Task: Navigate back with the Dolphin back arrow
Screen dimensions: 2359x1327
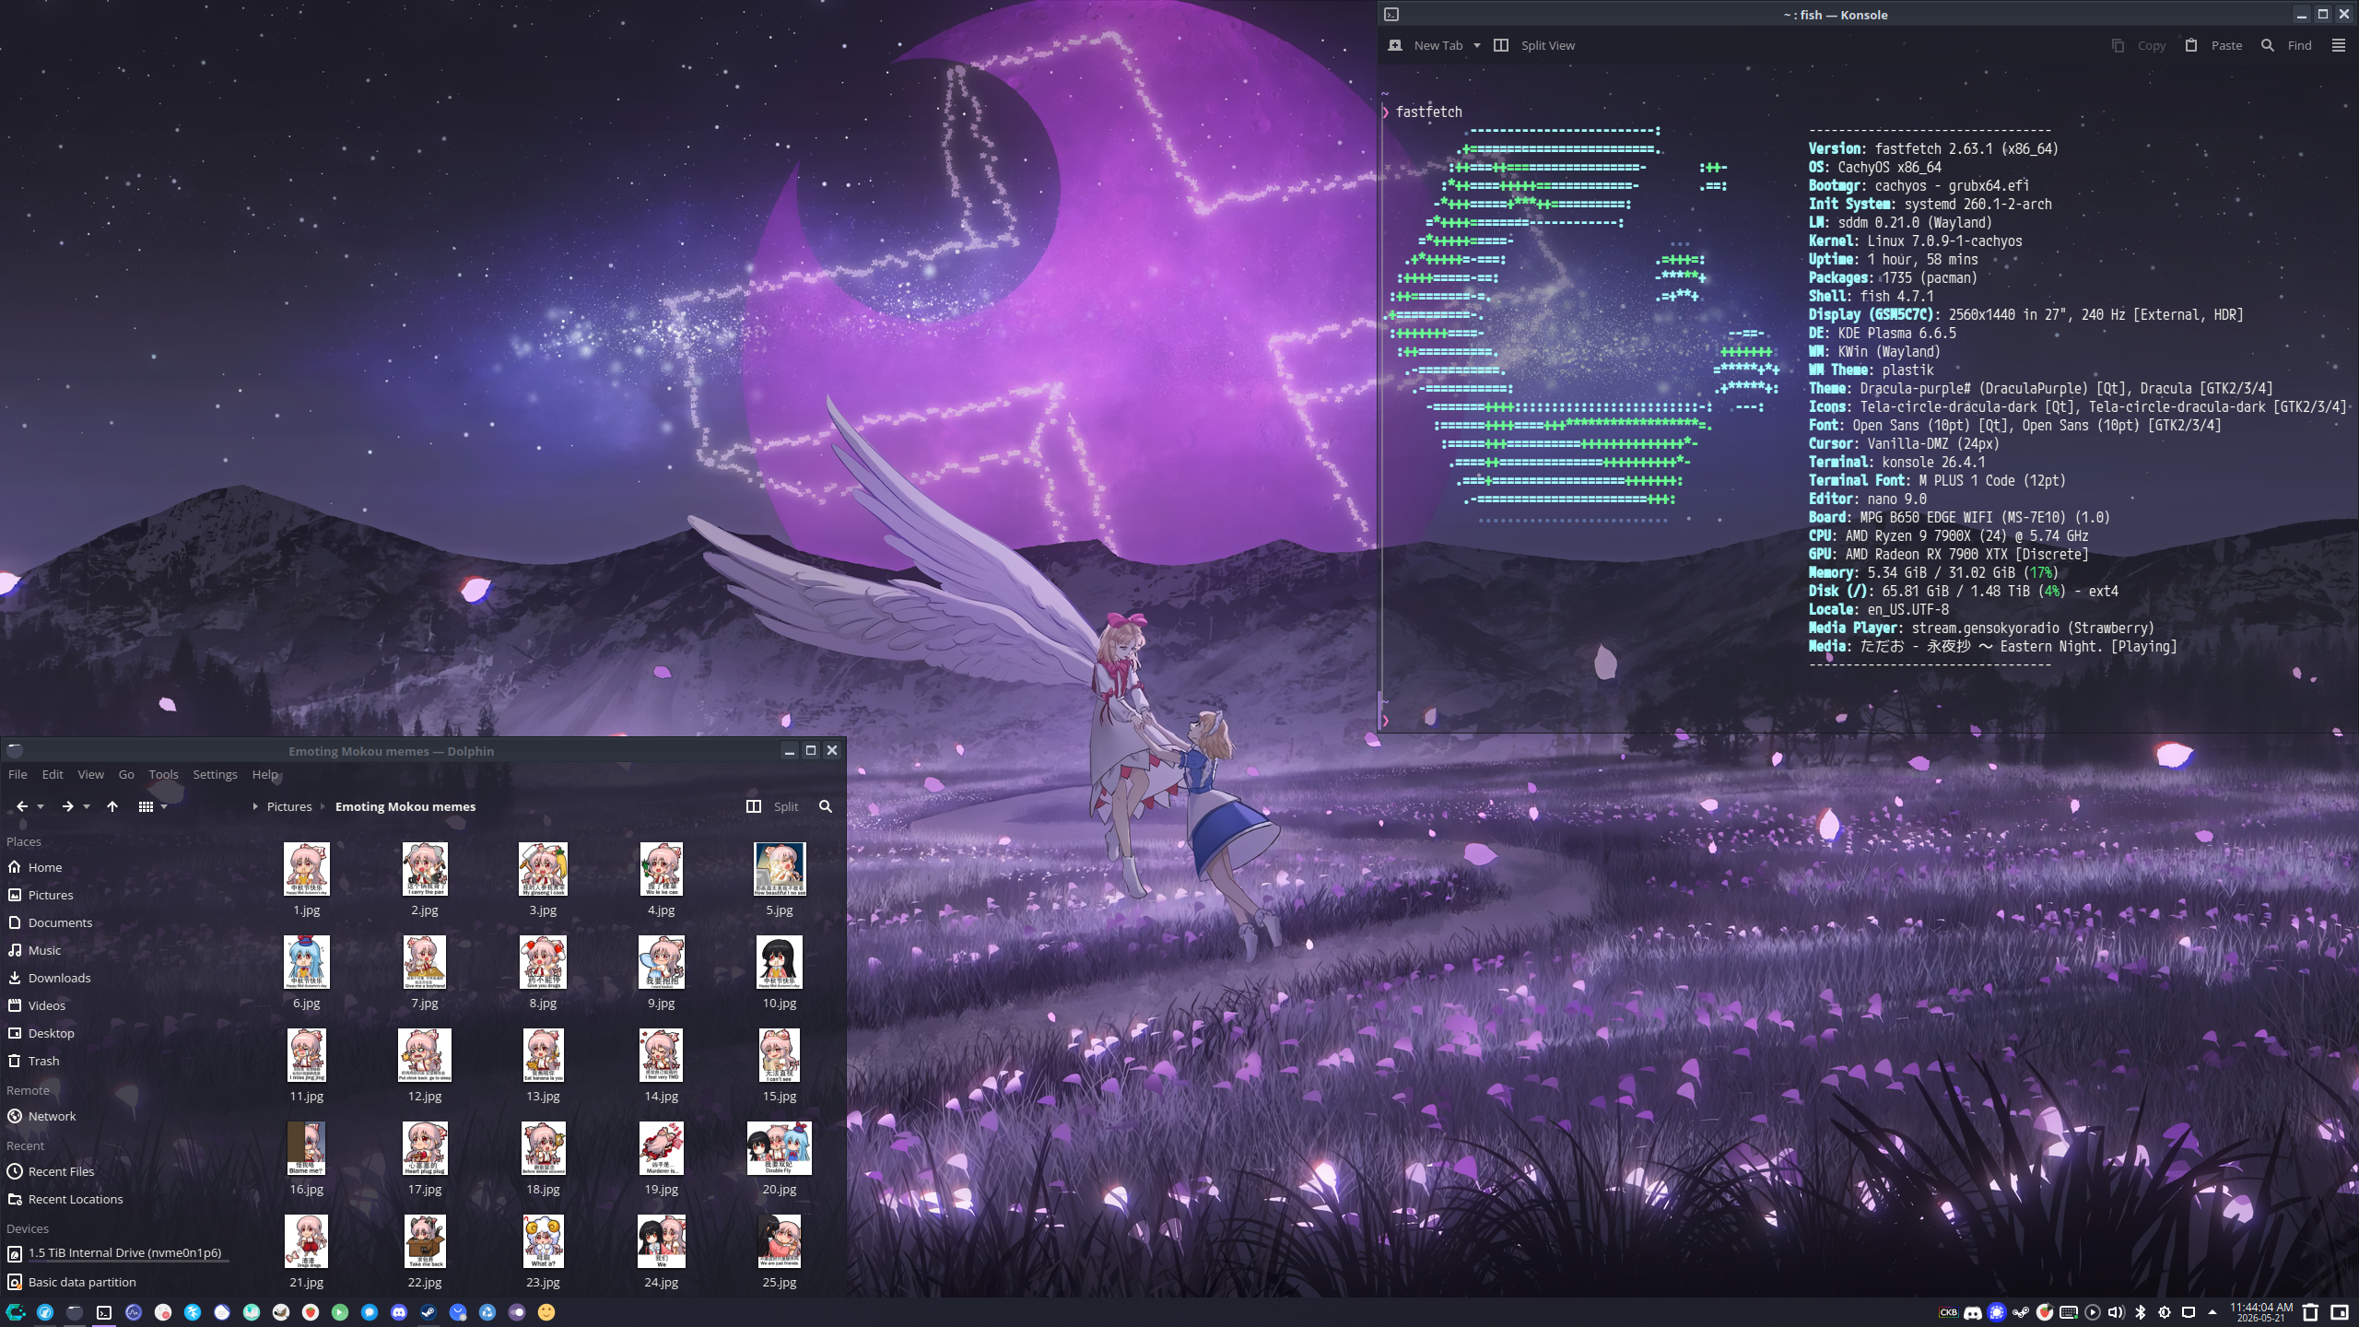Action: [22, 806]
